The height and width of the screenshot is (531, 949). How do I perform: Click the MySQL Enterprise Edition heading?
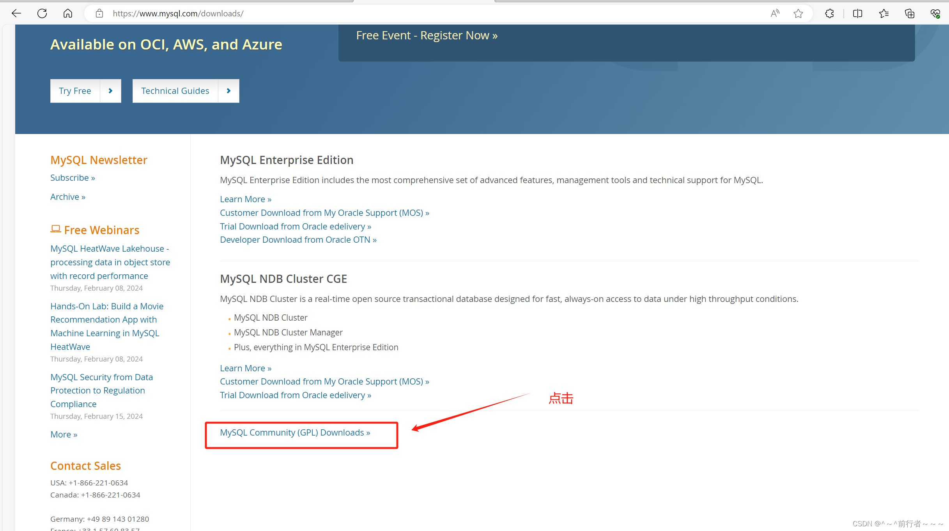pyautogui.click(x=287, y=160)
